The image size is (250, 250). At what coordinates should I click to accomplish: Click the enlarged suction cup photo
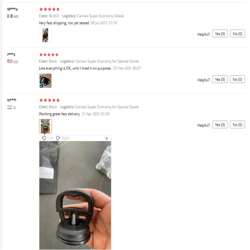(x=75, y=195)
